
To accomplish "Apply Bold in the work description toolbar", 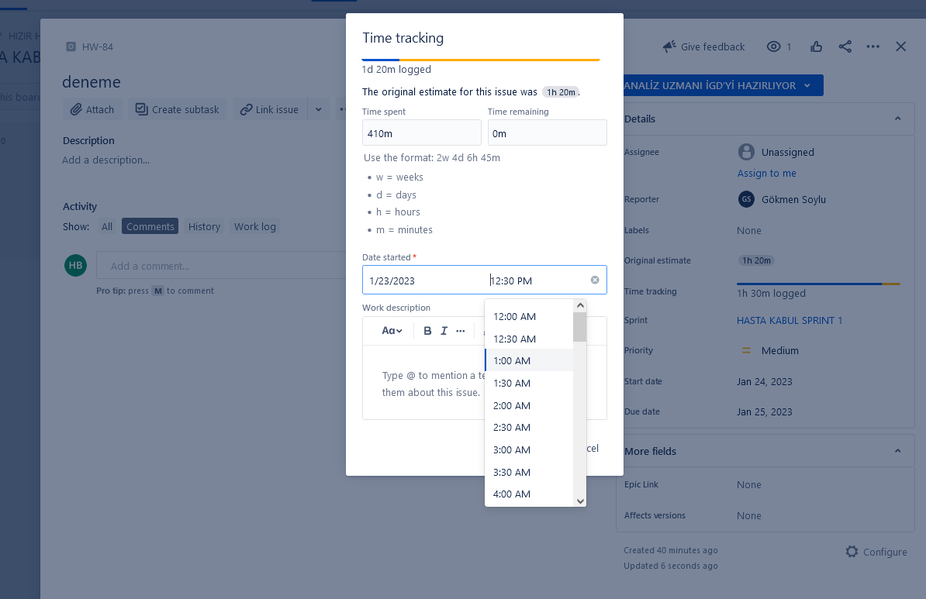I will (x=427, y=330).
